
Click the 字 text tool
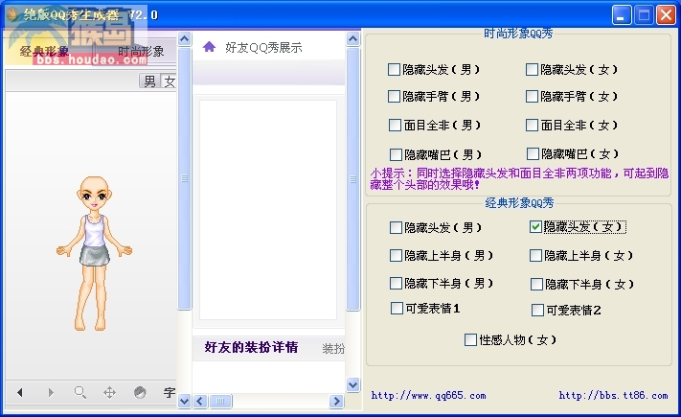tap(170, 393)
